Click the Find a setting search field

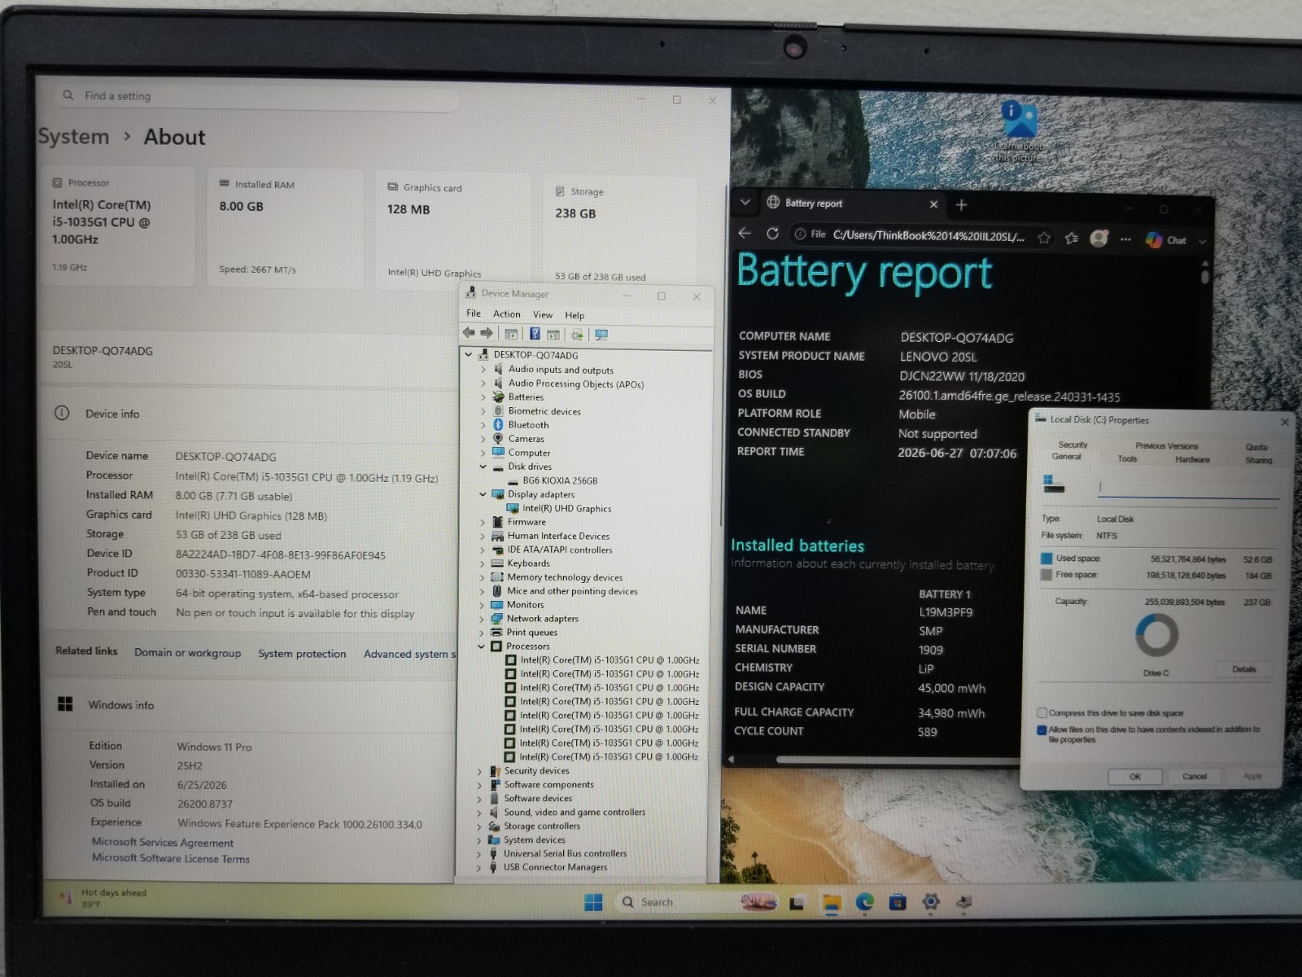click(256, 96)
